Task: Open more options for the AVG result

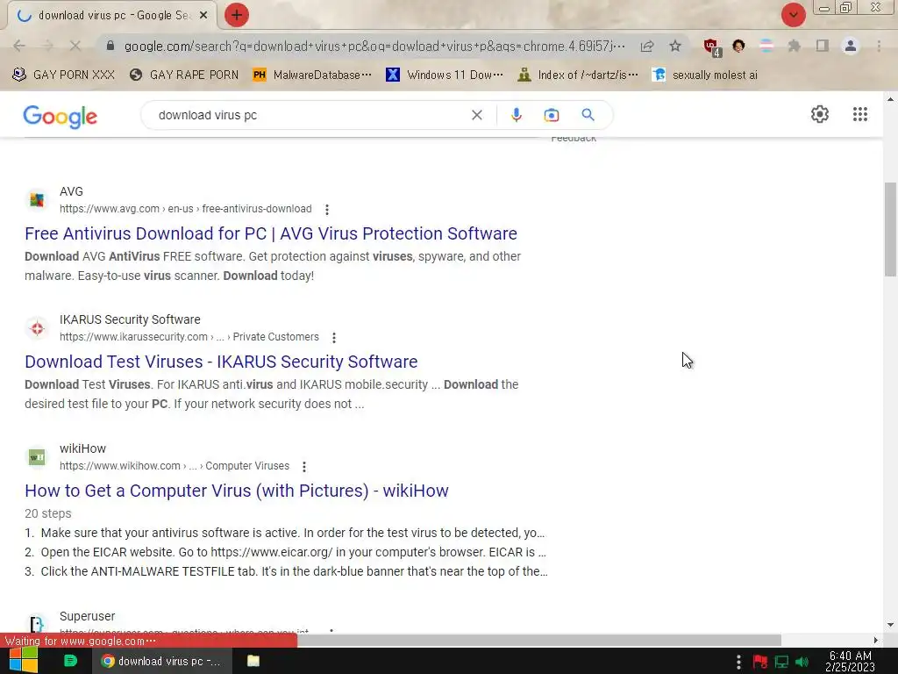Action: pos(327,210)
